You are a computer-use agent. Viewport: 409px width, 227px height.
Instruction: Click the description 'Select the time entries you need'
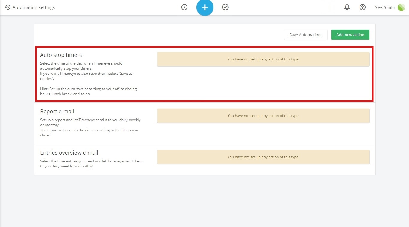91,164
